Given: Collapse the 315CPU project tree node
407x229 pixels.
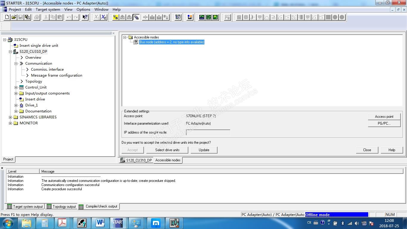Looking at the screenshot, I should pos(5,40).
